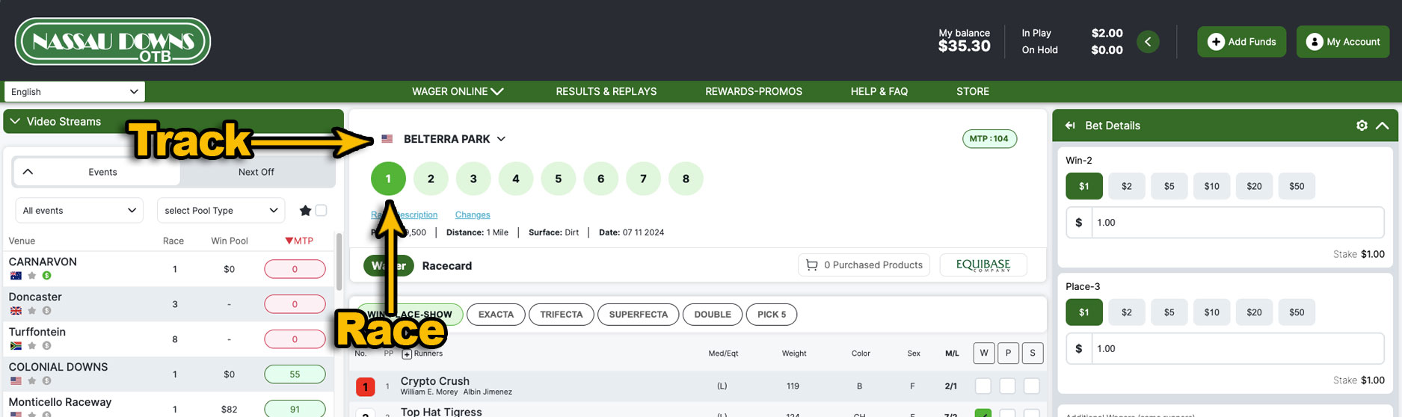Favorite CARNARVON with its star icon
The height and width of the screenshot is (417, 1402).
32,276
